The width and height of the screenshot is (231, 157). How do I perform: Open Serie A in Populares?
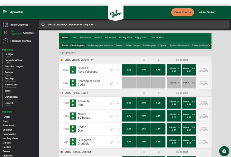9,73
